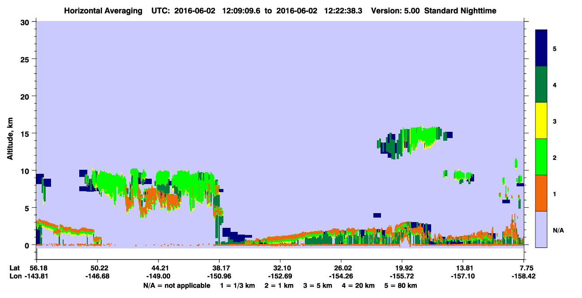Click the longitude value '-158.42'
Image resolution: width=582 pixels, height=298 pixels.
click(524, 276)
